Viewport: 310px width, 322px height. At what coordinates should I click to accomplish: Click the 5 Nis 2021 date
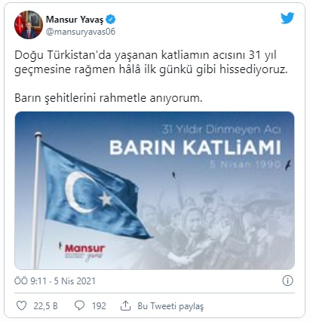[75, 281]
